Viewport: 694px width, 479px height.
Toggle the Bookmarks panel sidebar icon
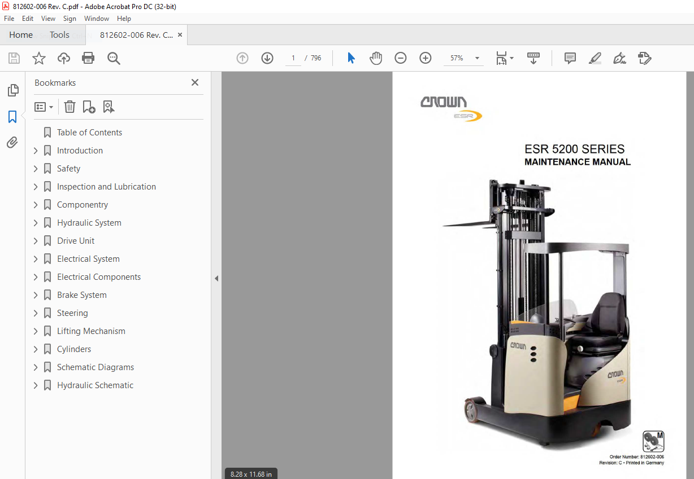point(12,117)
